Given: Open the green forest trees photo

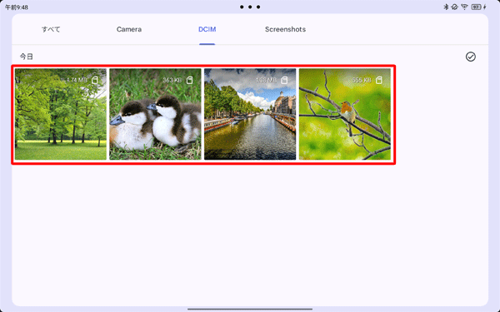Looking at the screenshot, I should tap(61, 114).
